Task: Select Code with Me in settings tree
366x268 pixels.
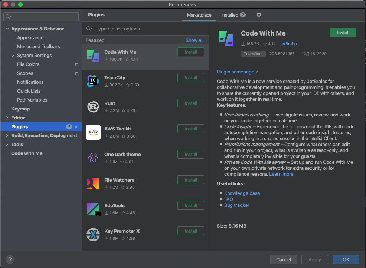Action: coord(27,153)
